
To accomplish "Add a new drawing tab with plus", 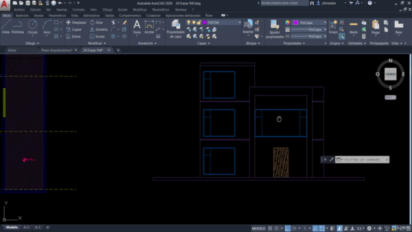I will click(x=118, y=50).
